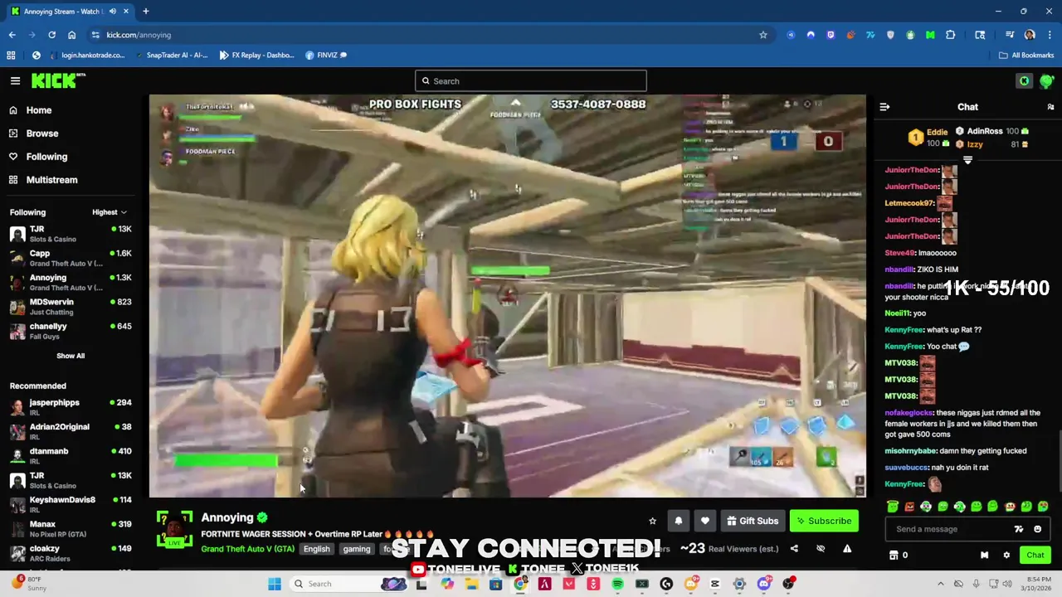Open MDSwervin channel in Following list
The height and width of the screenshot is (597, 1062).
pos(71,307)
